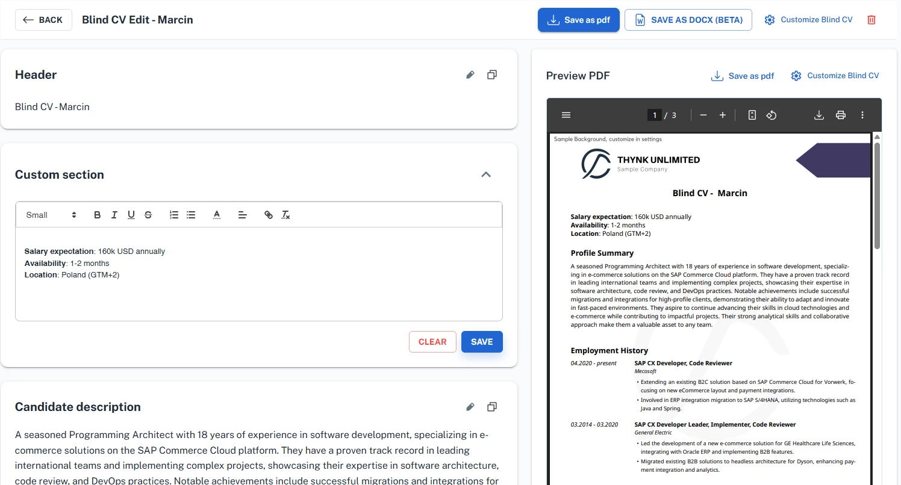
Task: Toggle bold formatting in Custom section
Action: 97,215
